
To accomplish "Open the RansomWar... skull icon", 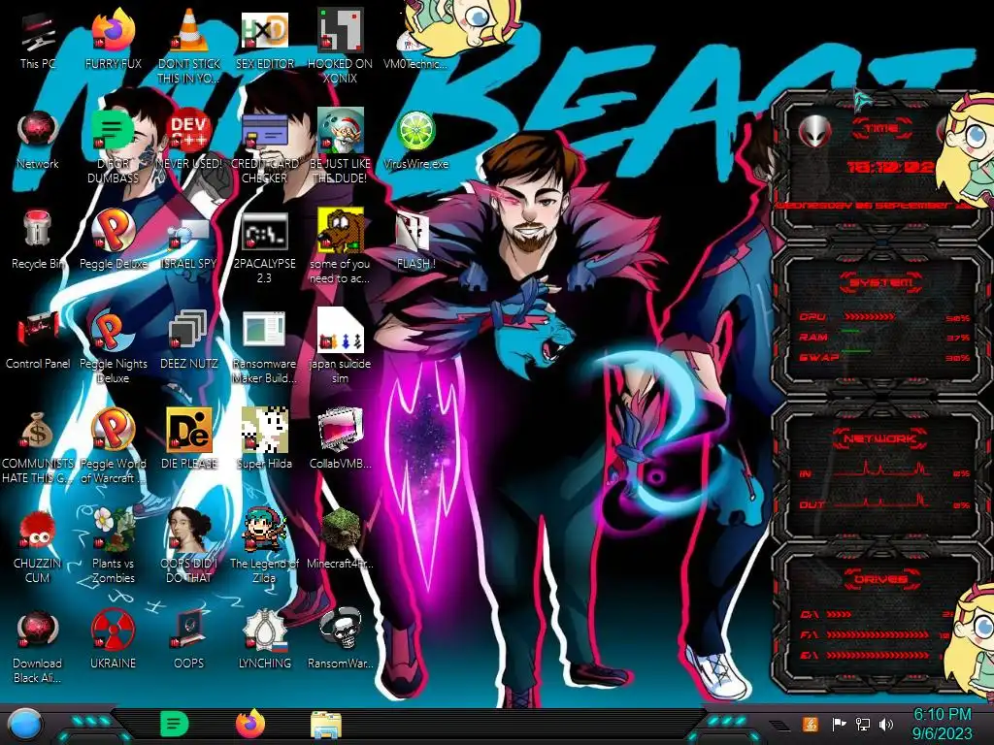I will coord(340,638).
